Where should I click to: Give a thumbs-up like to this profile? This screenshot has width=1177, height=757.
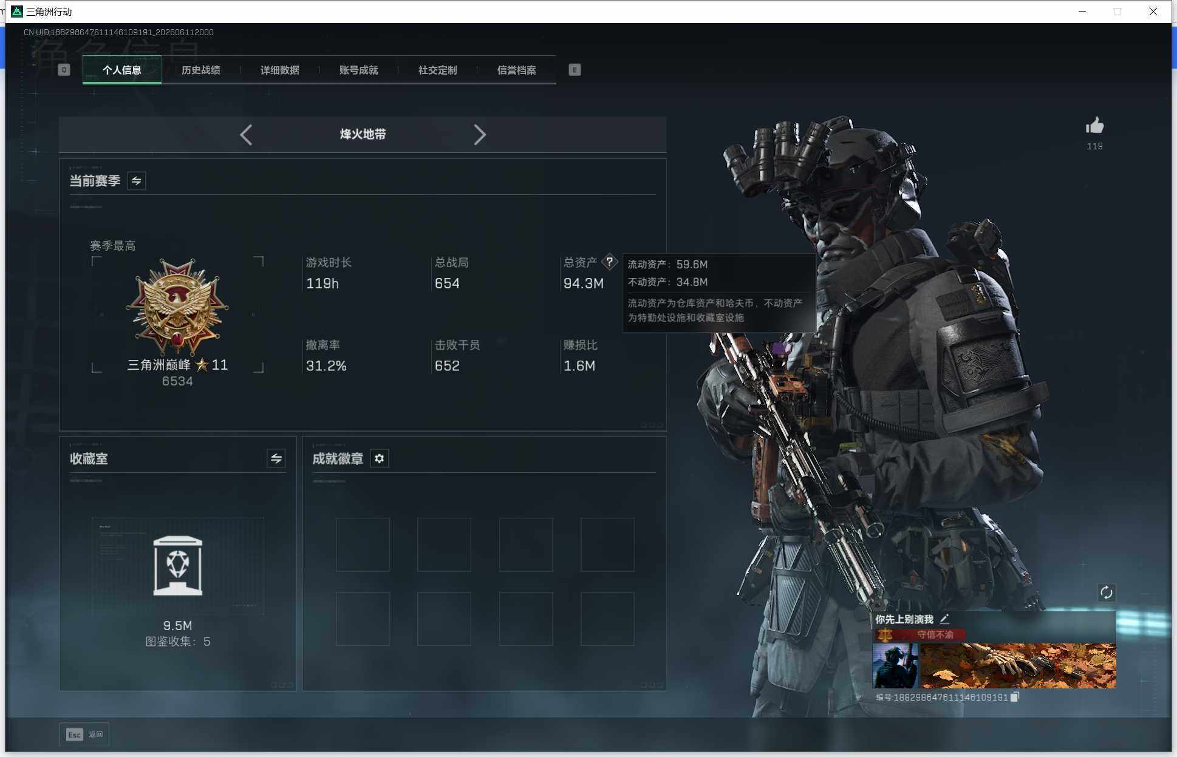pyautogui.click(x=1094, y=126)
